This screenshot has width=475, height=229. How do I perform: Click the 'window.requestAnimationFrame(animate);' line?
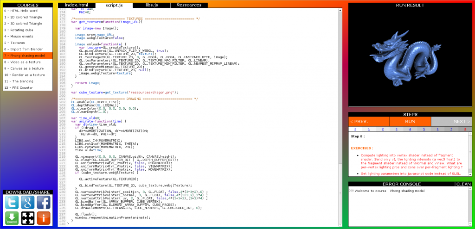113,217
